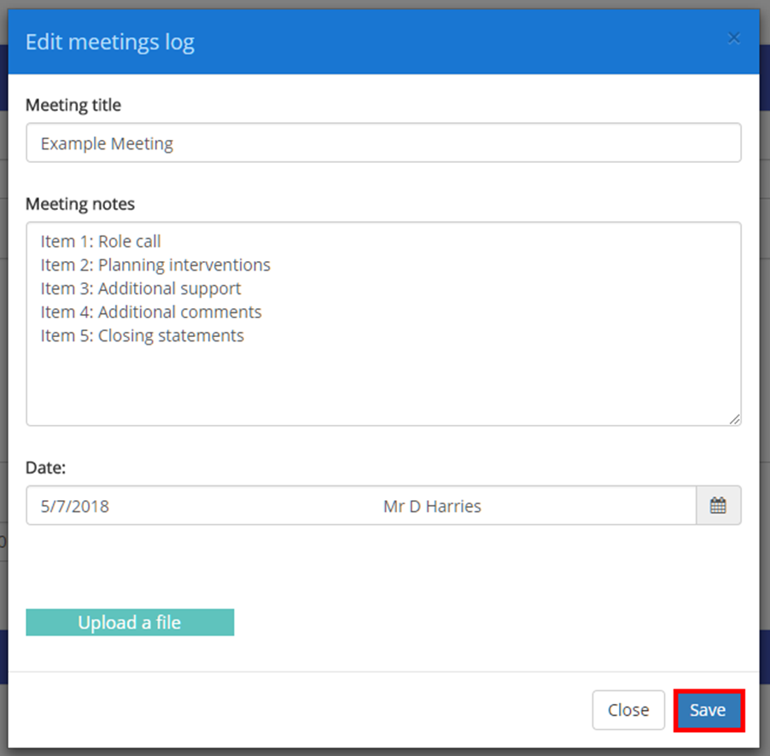The image size is (770, 756).
Task: Click the Close button in the footer
Action: (x=628, y=709)
